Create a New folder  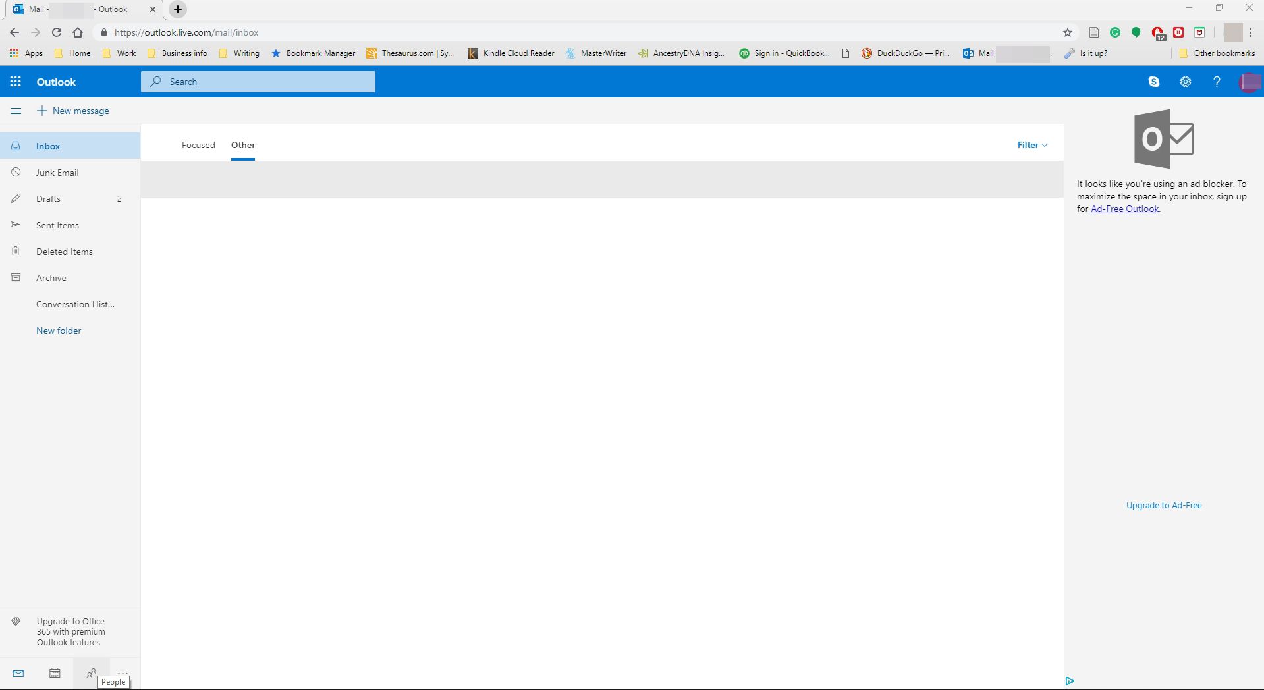(x=59, y=331)
